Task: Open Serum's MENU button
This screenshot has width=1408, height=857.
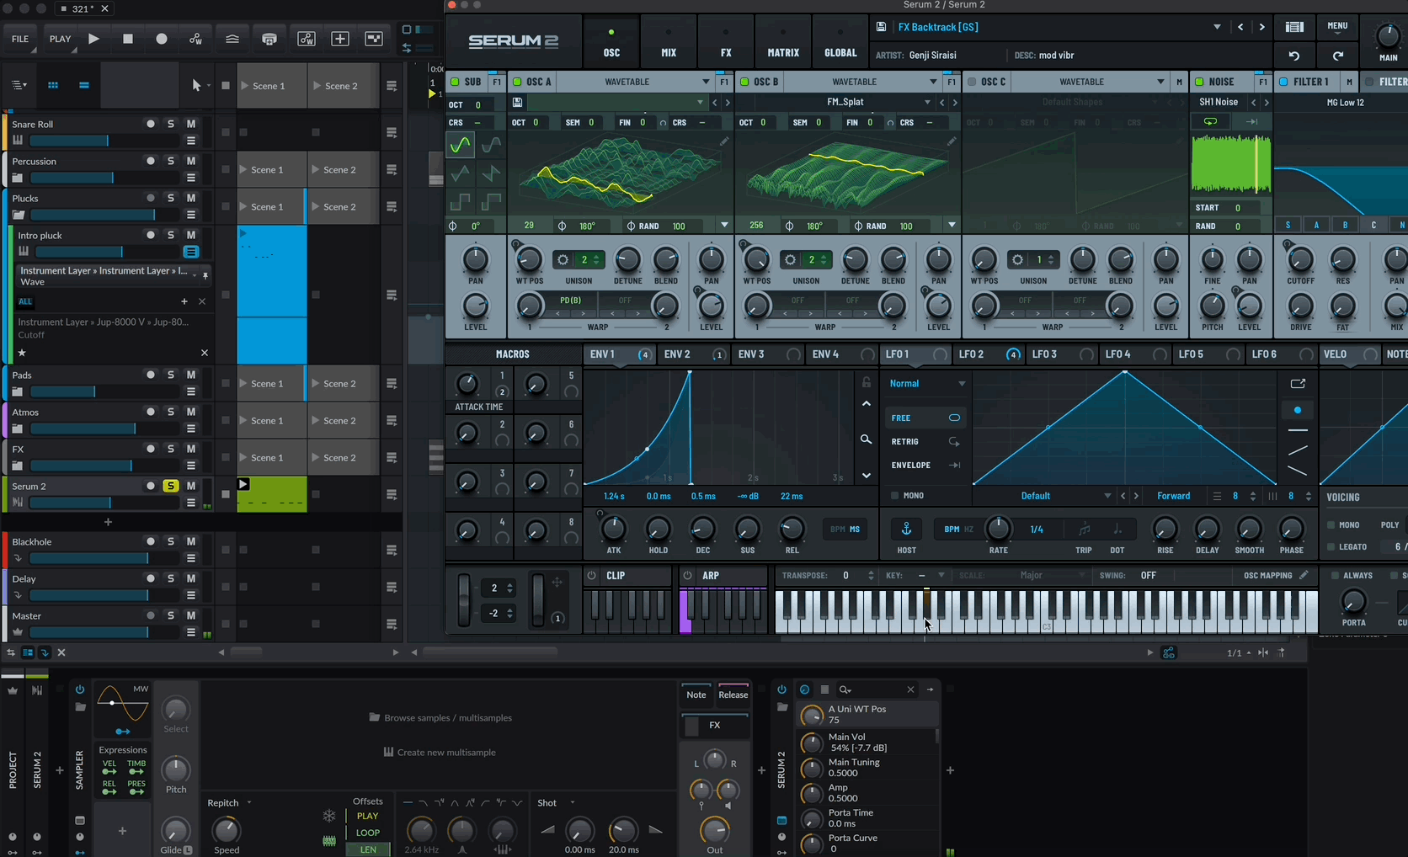Action: [1337, 26]
